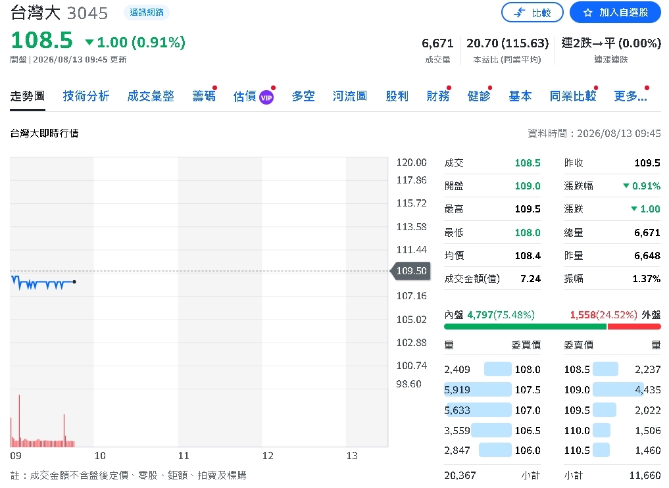Click the 最低 value 108.0
Screen dimensions: 669x488
coord(528,232)
